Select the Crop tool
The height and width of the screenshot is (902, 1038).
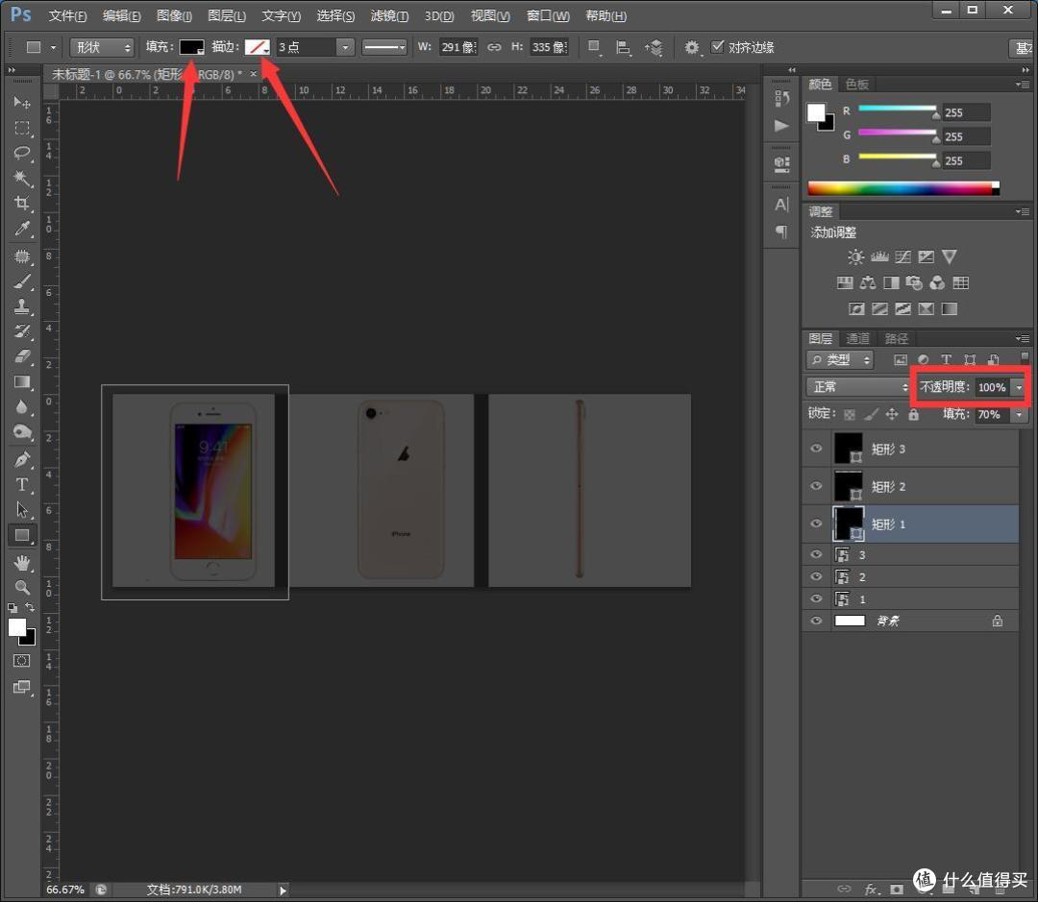click(22, 203)
